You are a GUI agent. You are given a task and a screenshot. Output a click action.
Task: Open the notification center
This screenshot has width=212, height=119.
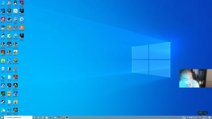209,117
